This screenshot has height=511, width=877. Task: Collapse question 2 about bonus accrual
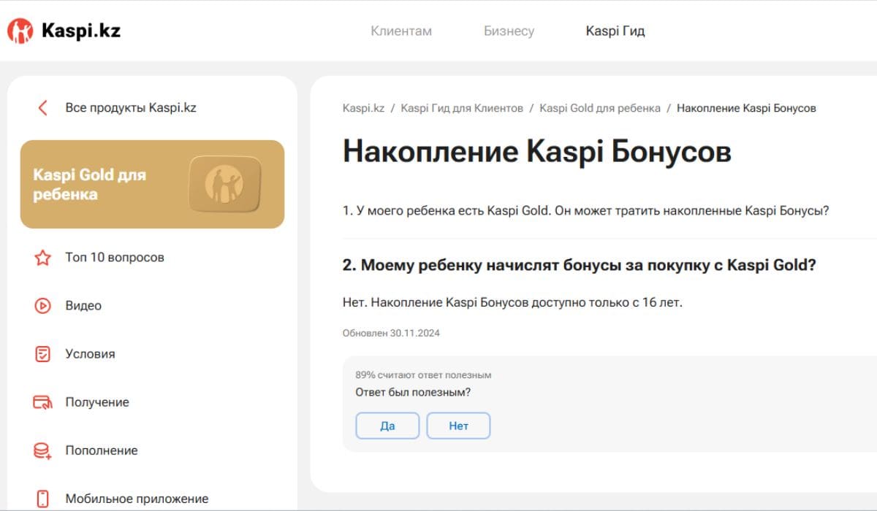click(x=579, y=265)
